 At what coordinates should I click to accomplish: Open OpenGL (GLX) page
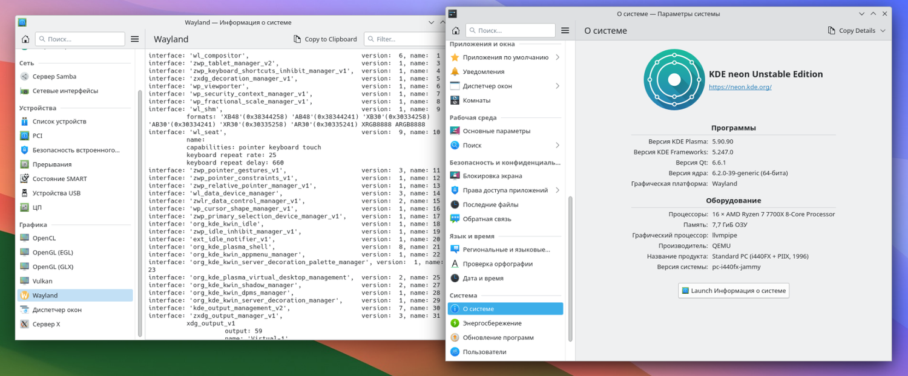point(75,267)
